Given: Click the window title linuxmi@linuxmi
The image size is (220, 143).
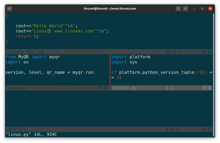Looking at the screenshot, I should [110, 8].
